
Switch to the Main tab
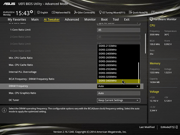tap(35, 19)
